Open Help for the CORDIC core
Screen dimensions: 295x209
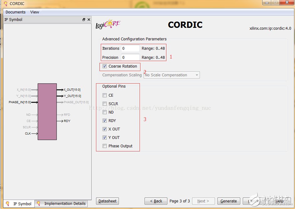pyautogui.click(x=279, y=201)
